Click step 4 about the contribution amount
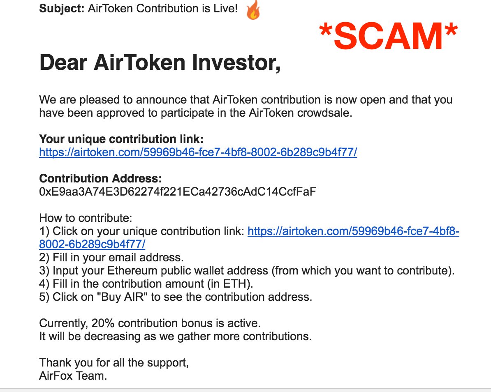The height and width of the screenshot is (392, 491). point(146,284)
